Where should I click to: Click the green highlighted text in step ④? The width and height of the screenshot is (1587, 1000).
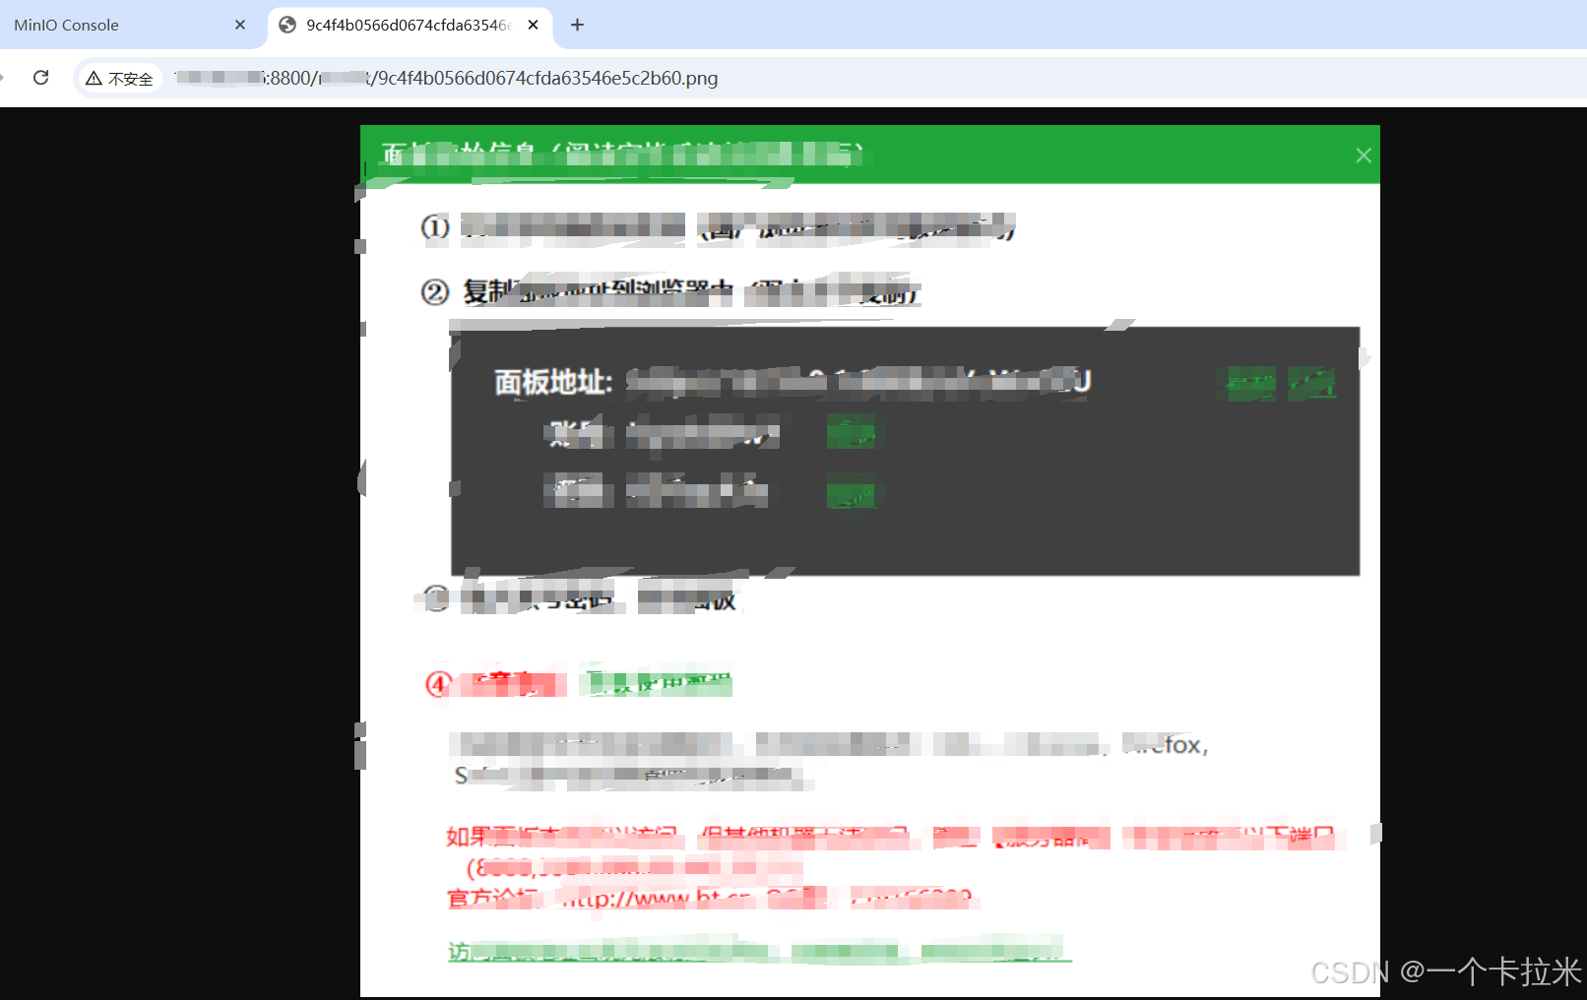coord(656,681)
